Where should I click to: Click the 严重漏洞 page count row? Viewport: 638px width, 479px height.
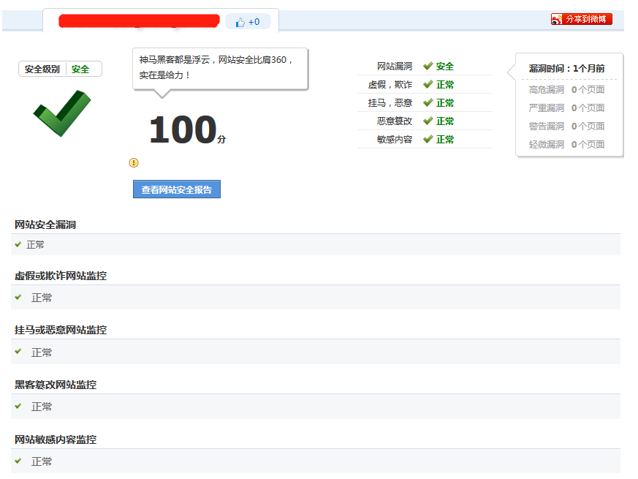click(566, 108)
